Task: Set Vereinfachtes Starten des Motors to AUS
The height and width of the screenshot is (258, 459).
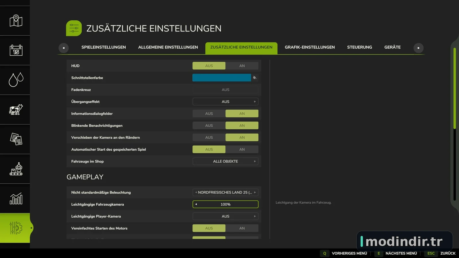Action: coord(209,228)
